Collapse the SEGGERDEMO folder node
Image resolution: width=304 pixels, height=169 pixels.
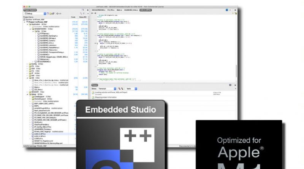click(30, 29)
